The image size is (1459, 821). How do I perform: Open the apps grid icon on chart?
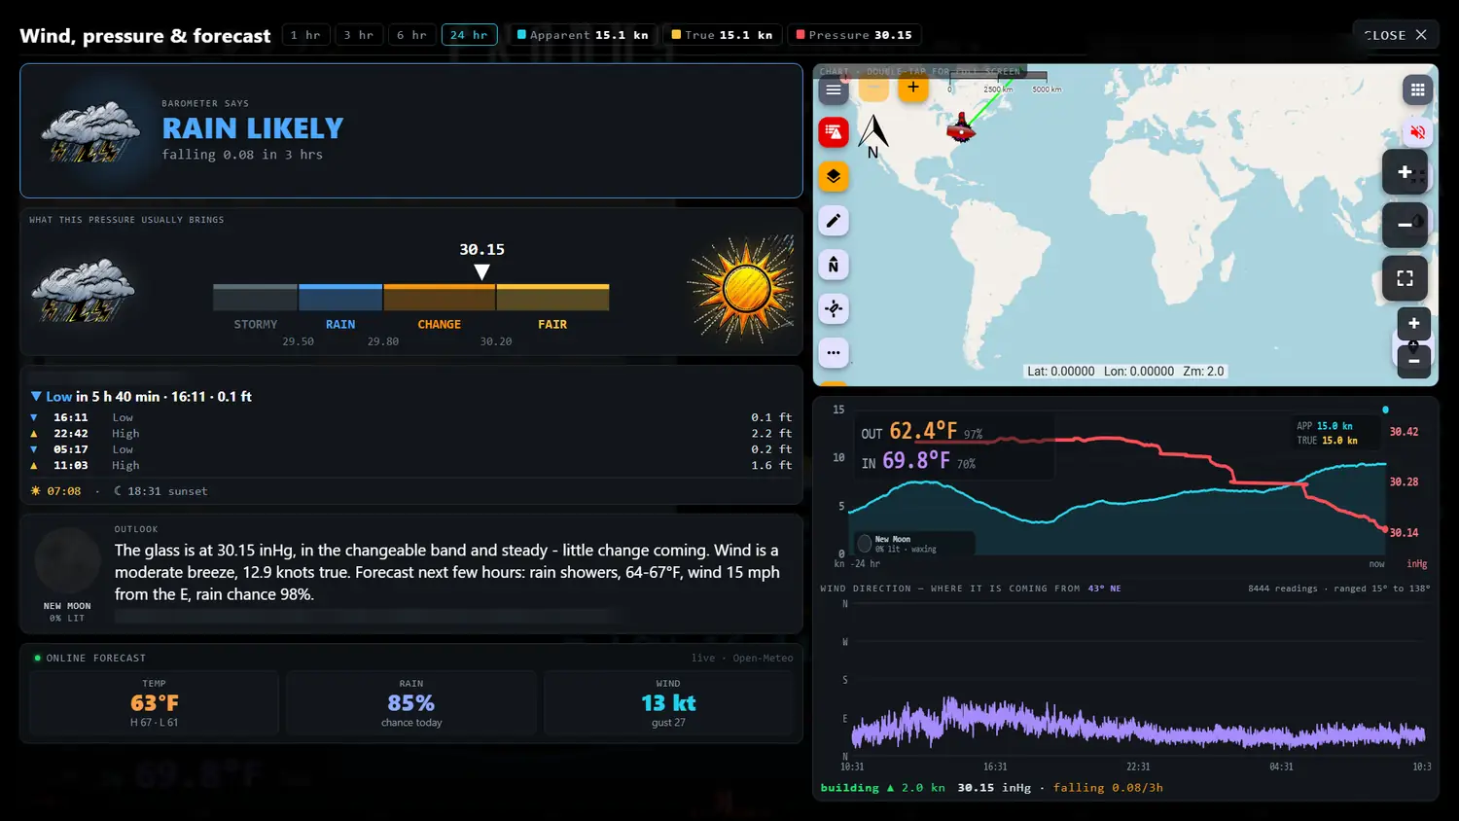pos(1417,89)
